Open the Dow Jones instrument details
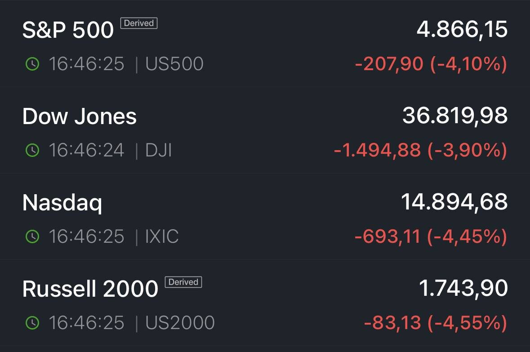Viewport: 530px width, 352px height. pos(80,116)
